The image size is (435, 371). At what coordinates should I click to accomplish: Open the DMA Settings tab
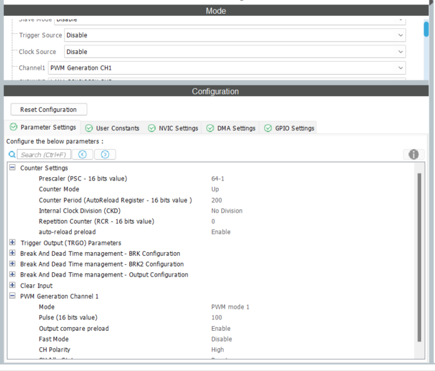[x=231, y=128]
